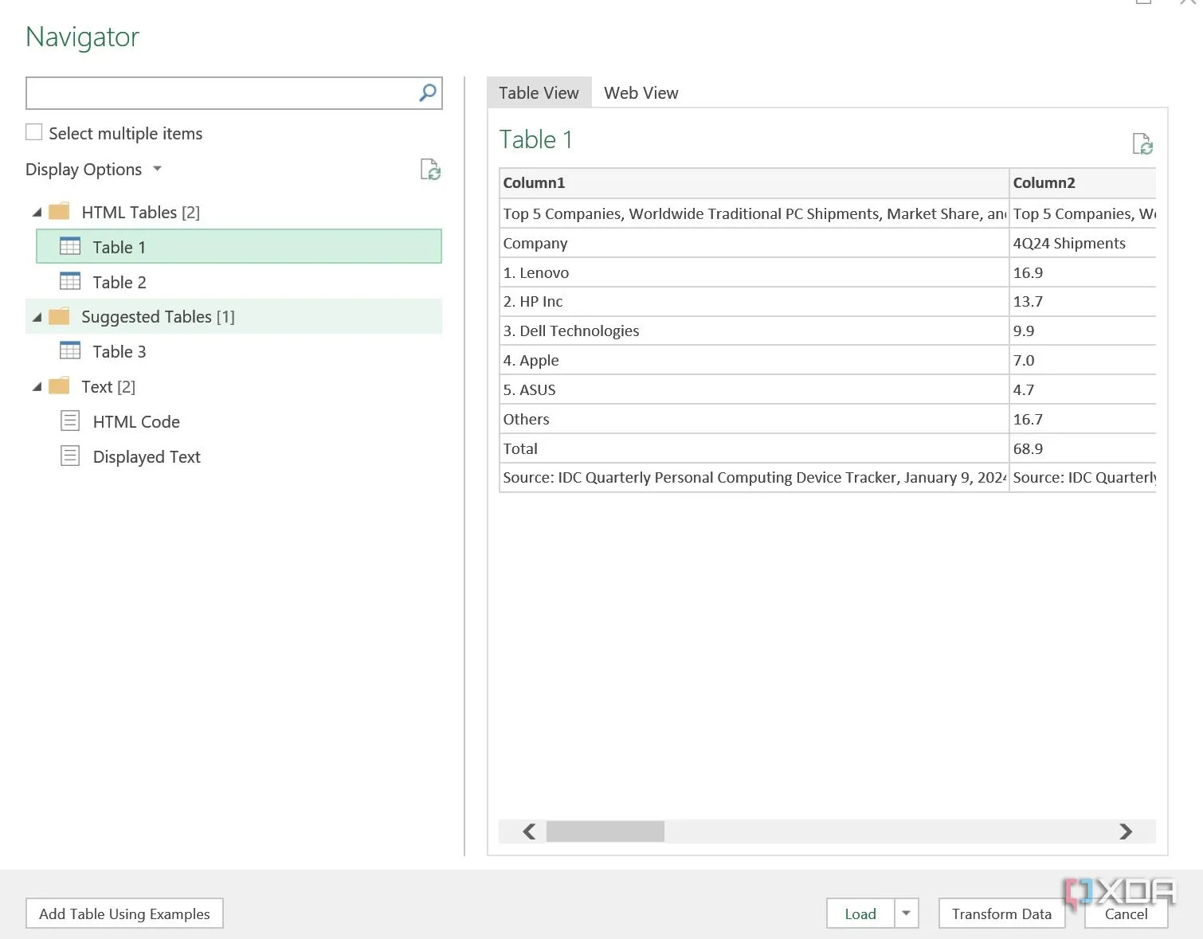
Task: Open the Load button dropdown arrow
Action: click(906, 914)
